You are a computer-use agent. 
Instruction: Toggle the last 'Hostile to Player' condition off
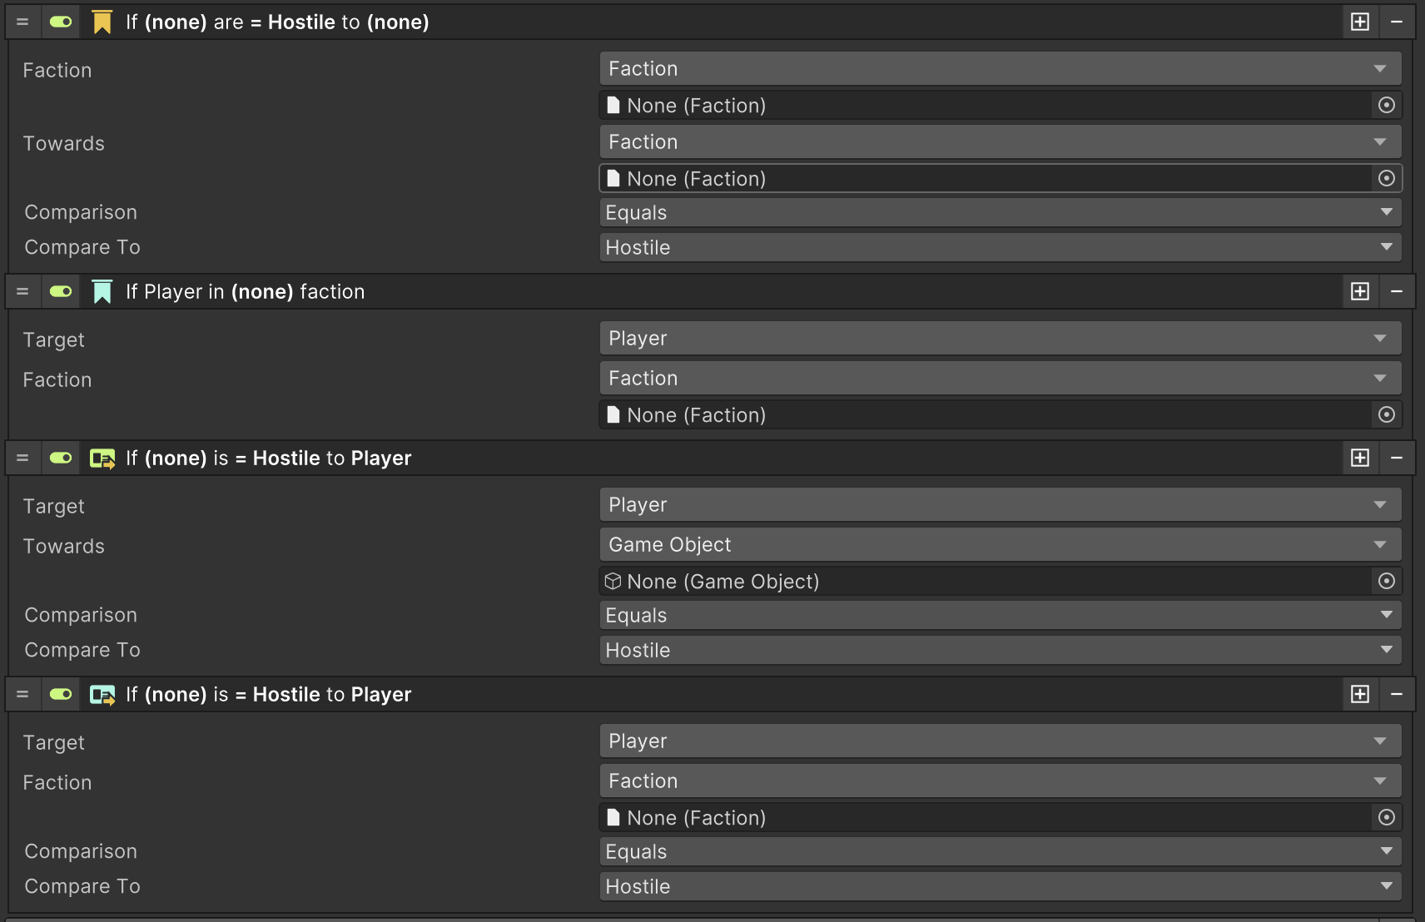tap(61, 695)
